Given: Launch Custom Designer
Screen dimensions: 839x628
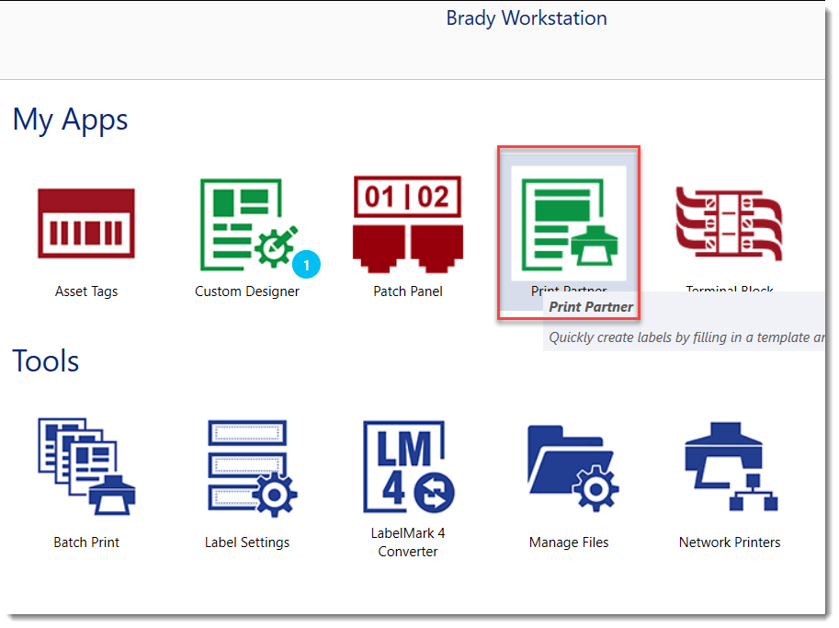Looking at the screenshot, I should (x=246, y=223).
